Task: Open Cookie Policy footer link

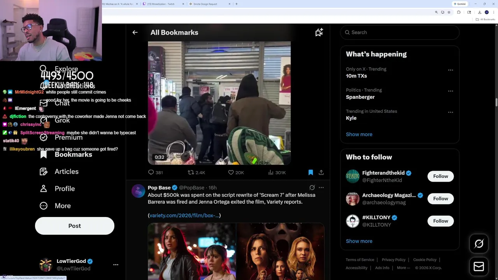Action: coord(425,260)
